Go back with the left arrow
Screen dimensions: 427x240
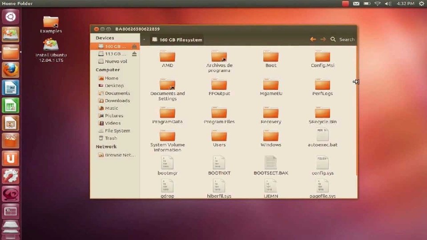click(313, 40)
